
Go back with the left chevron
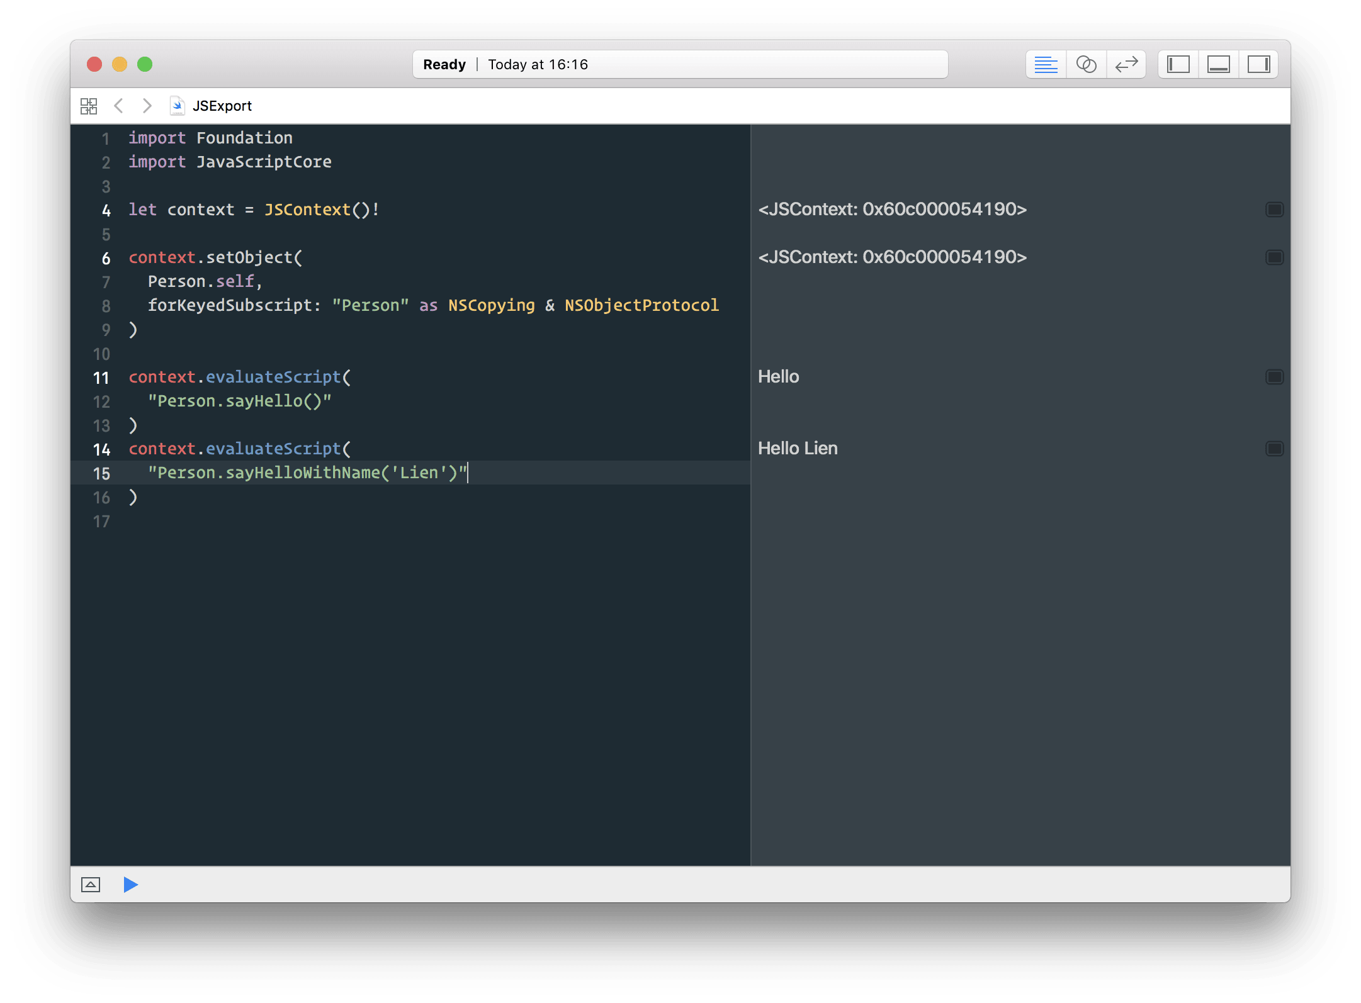pyautogui.click(x=118, y=106)
